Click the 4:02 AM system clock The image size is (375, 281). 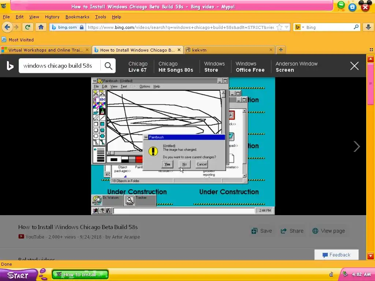[361, 274]
